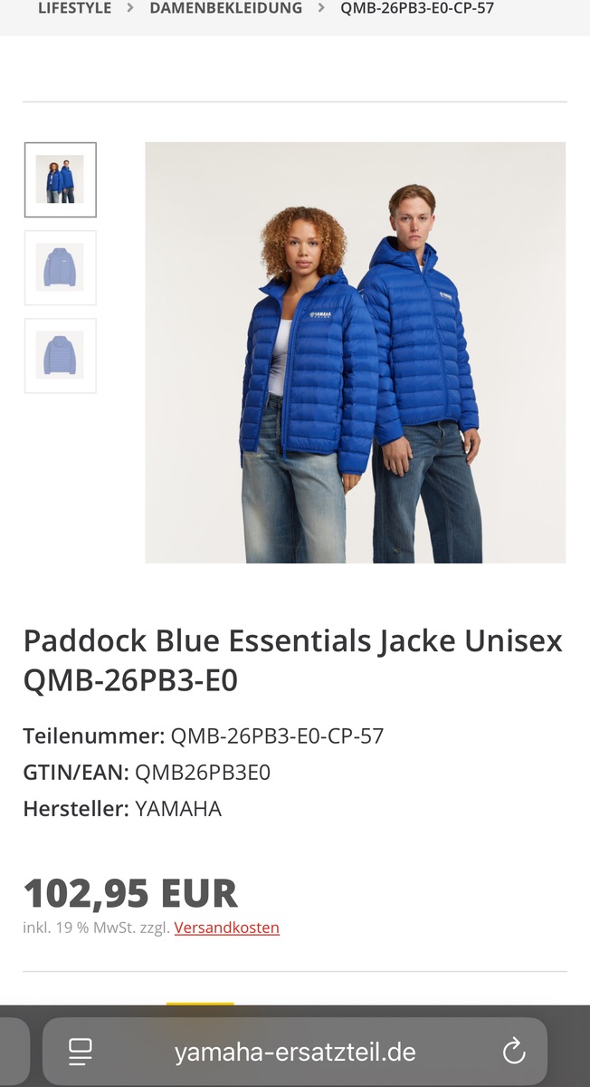The height and width of the screenshot is (1087, 590).
Task: Click the chevron after LIFESTYLE breadcrumb
Action: pyautogui.click(x=130, y=8)
